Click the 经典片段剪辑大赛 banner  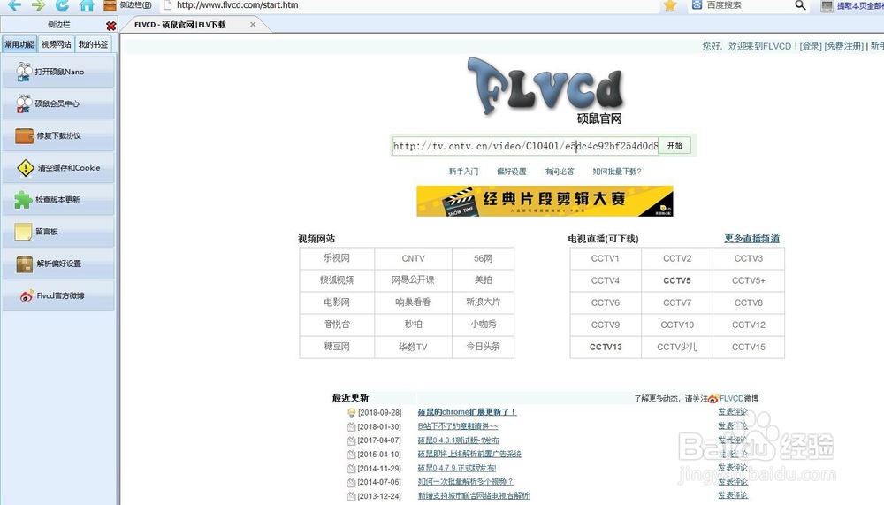pyautogui.click(x=545, y=201)
